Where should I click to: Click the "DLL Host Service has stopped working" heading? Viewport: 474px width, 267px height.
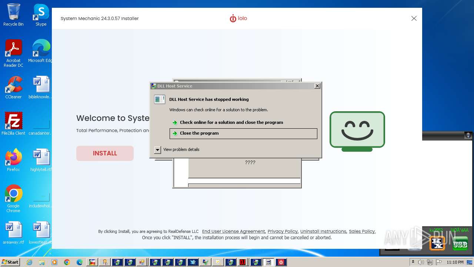[x=209, y=99]
